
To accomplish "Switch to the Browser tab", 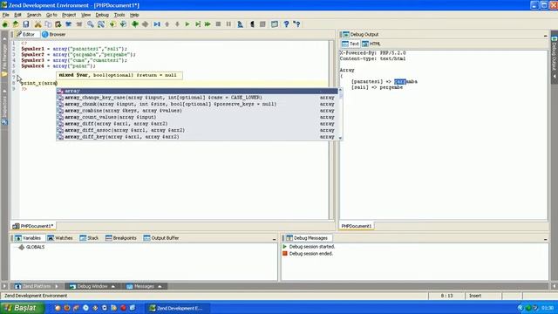I will coord(54,35).
